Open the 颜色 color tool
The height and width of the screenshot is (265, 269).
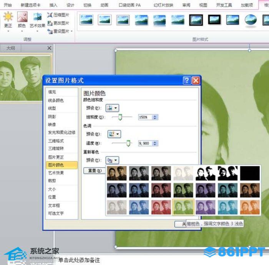[x=22, y=22]
